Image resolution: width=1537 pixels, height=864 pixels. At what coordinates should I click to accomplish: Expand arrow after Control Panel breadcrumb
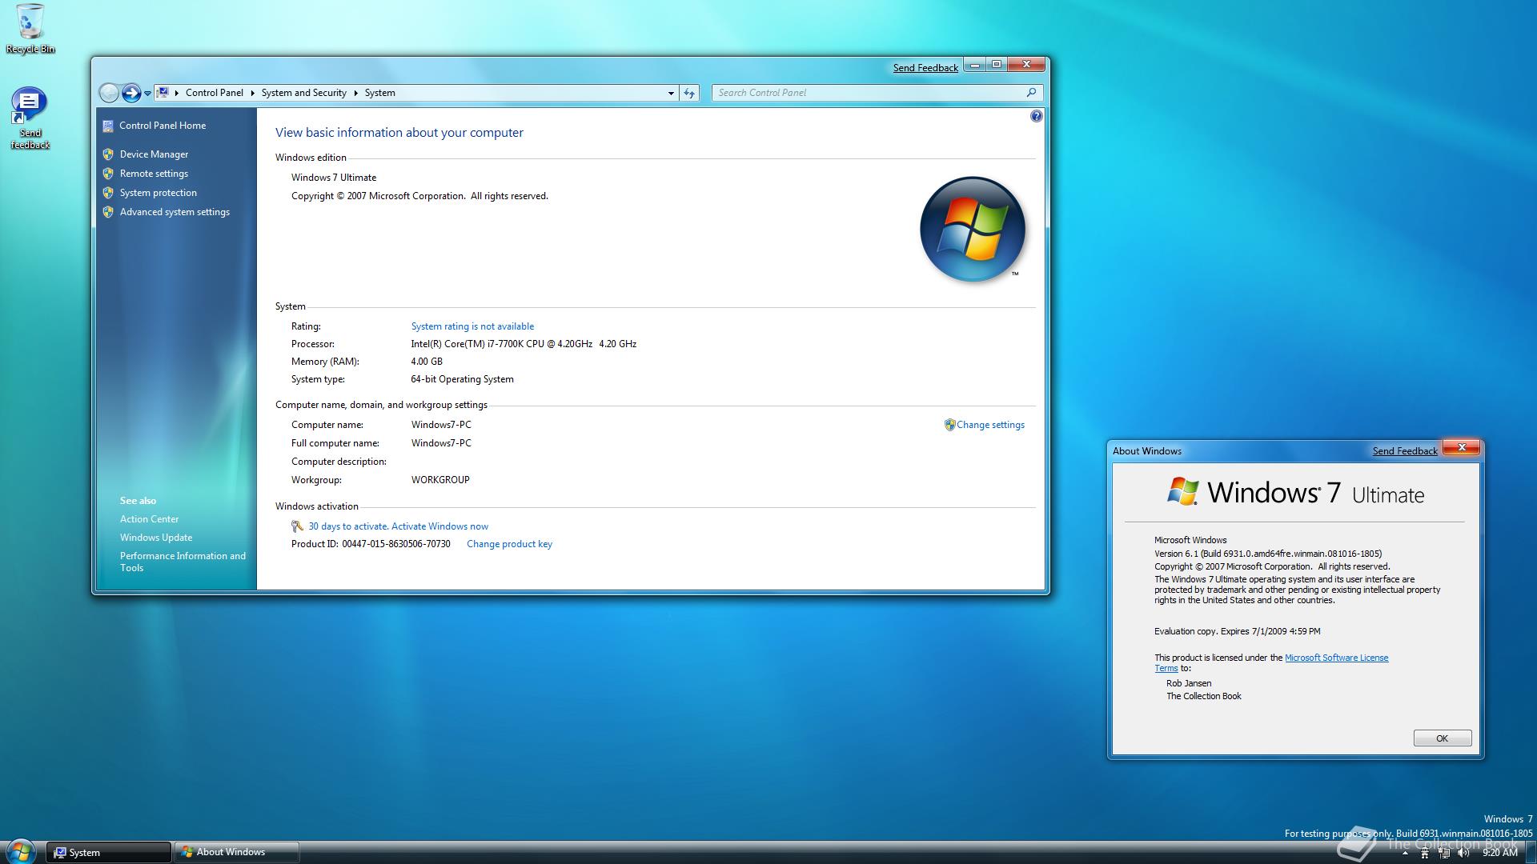pos(252,93)
